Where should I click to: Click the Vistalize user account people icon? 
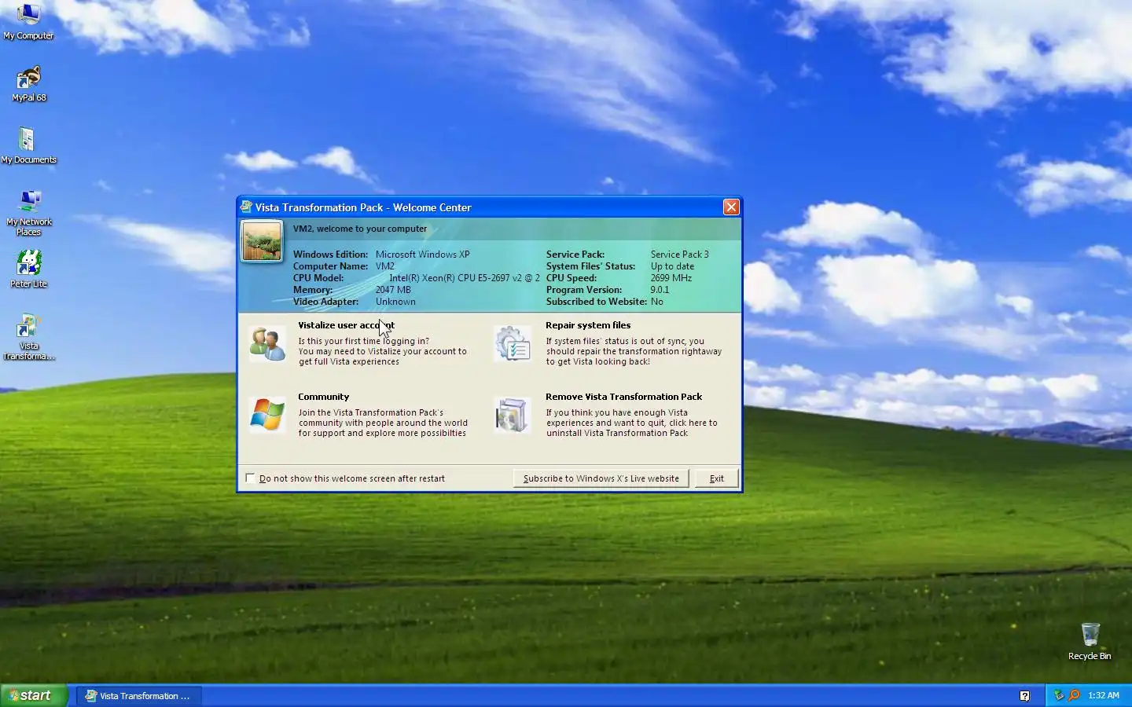267,343
